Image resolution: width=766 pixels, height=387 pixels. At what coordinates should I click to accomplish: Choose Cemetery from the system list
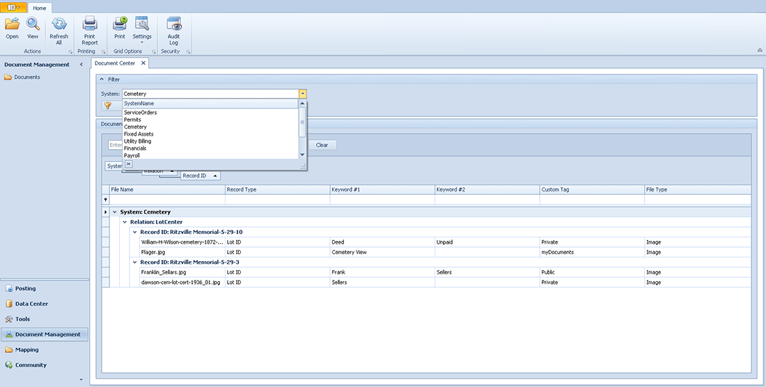(210, 127)
